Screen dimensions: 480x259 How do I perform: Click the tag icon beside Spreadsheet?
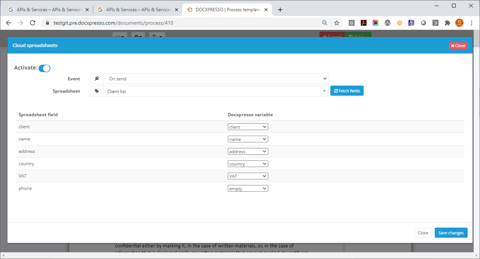click(x=97, y=91)
